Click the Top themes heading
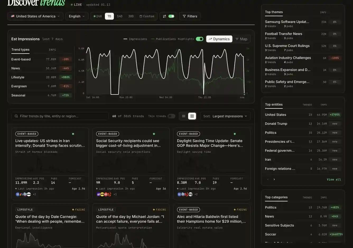Viewport: 353px width, 248px height. coord(274,12)
